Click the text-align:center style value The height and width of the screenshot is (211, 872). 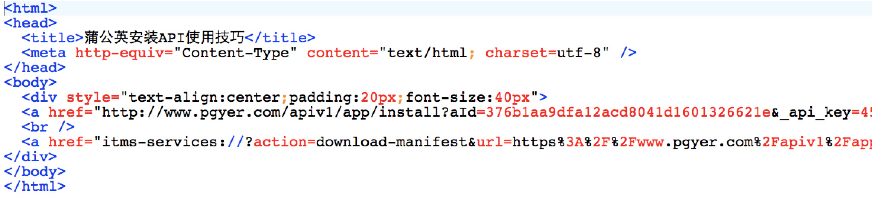click(x=204, y=97)
